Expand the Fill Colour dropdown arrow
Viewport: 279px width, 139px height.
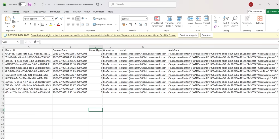(x=54, y=24)
